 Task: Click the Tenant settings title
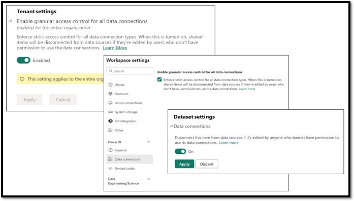(x=37, y=12)
